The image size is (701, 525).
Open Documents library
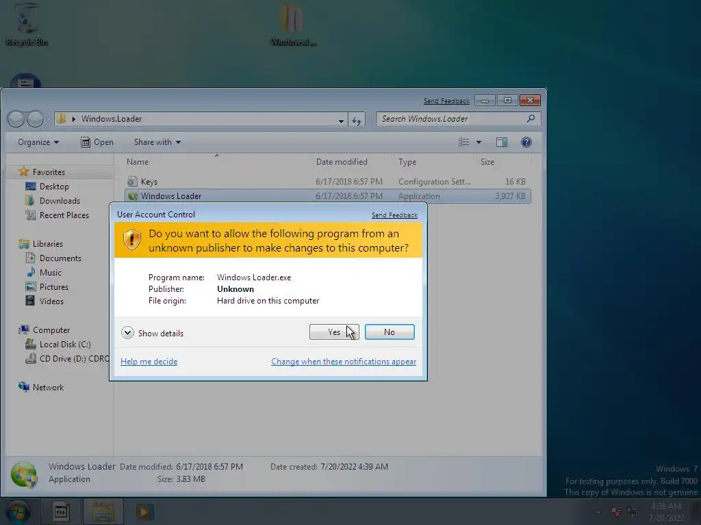[x=60, y=258]
